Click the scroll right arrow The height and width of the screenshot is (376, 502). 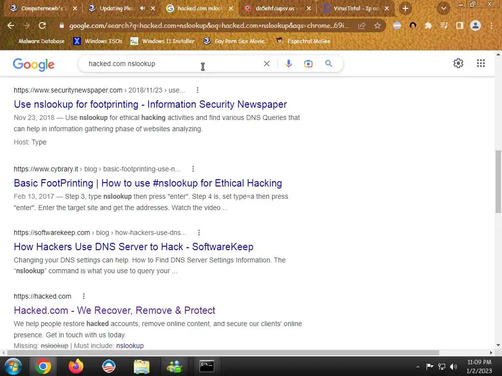491,352
